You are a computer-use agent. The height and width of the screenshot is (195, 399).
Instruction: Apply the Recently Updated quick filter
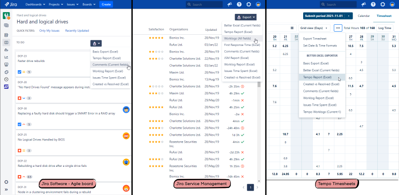point(77,30)
